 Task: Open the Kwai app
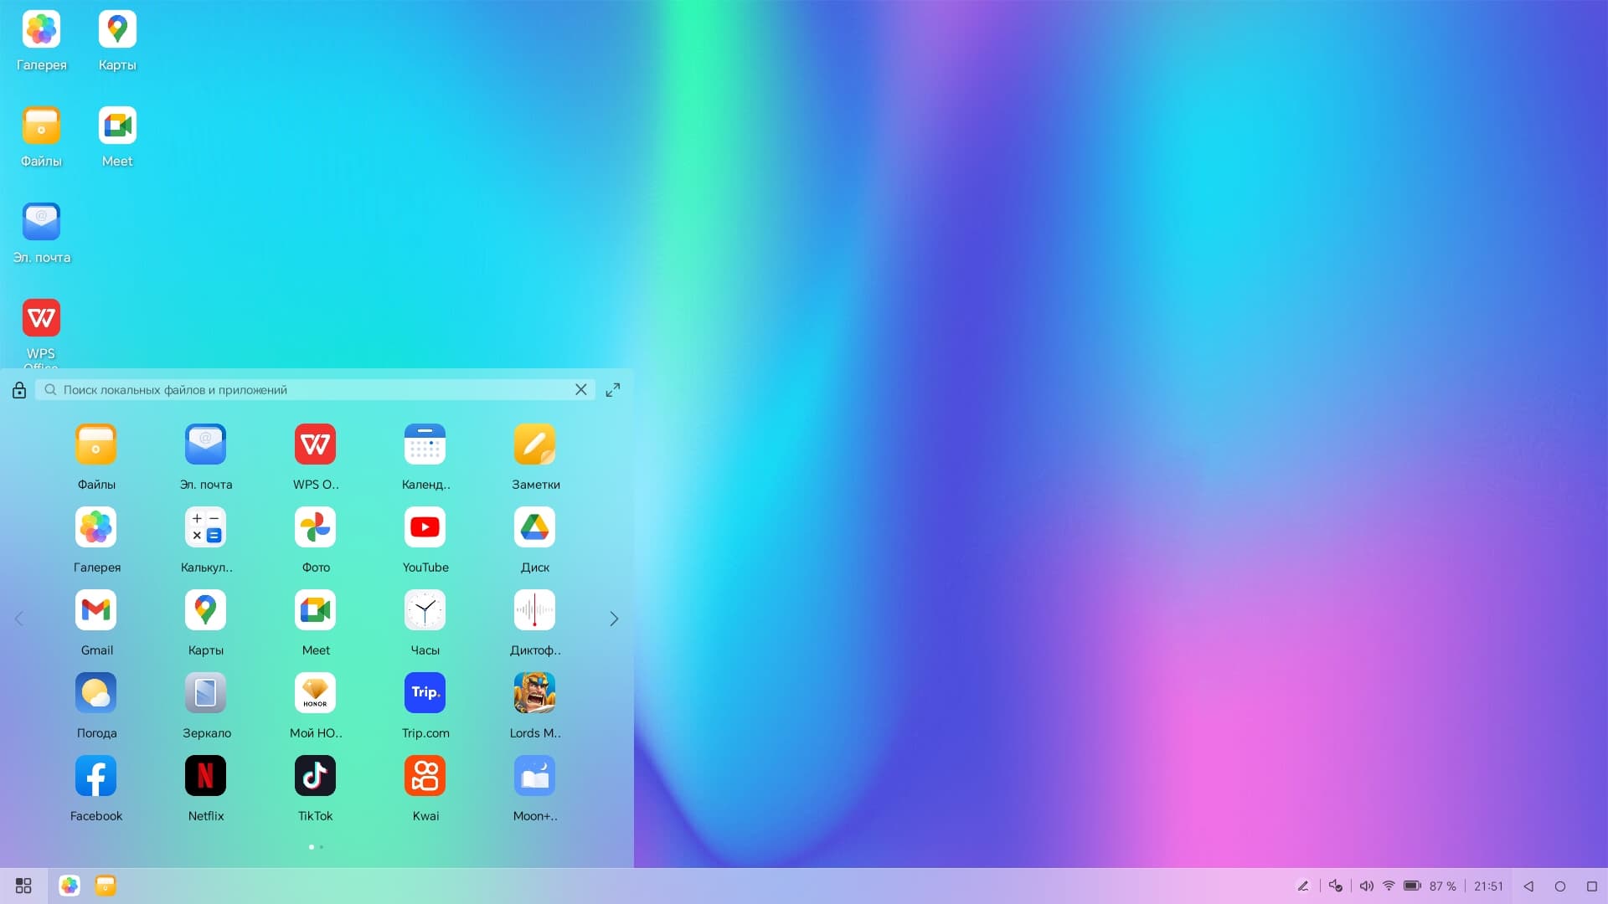click(425, 776)
